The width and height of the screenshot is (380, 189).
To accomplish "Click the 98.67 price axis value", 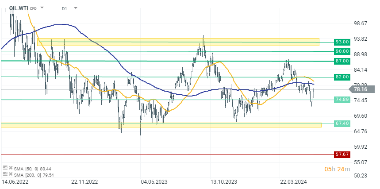I will pos(361,23).
